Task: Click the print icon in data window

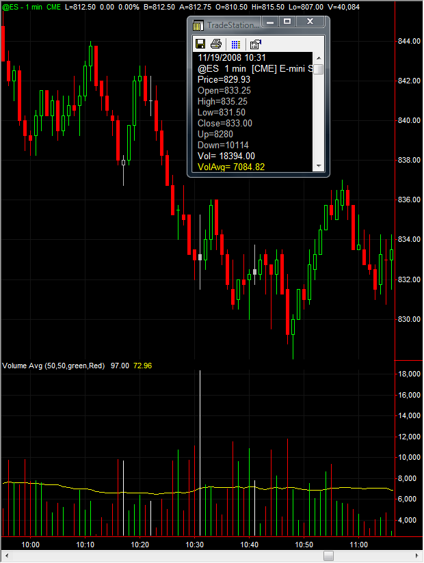Action: coord(216,44)
